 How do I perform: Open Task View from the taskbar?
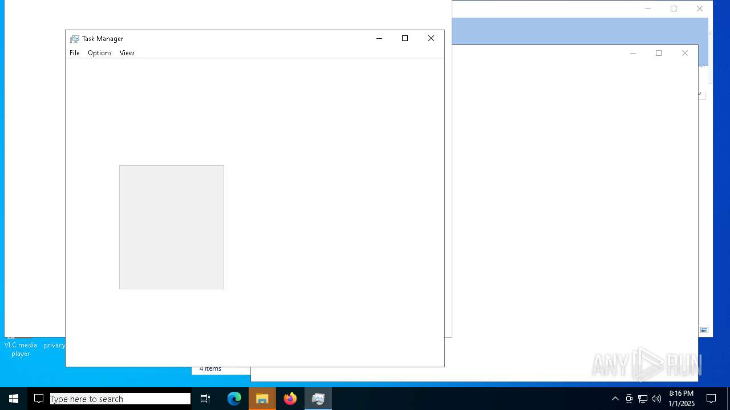click(x=205, y=399)
